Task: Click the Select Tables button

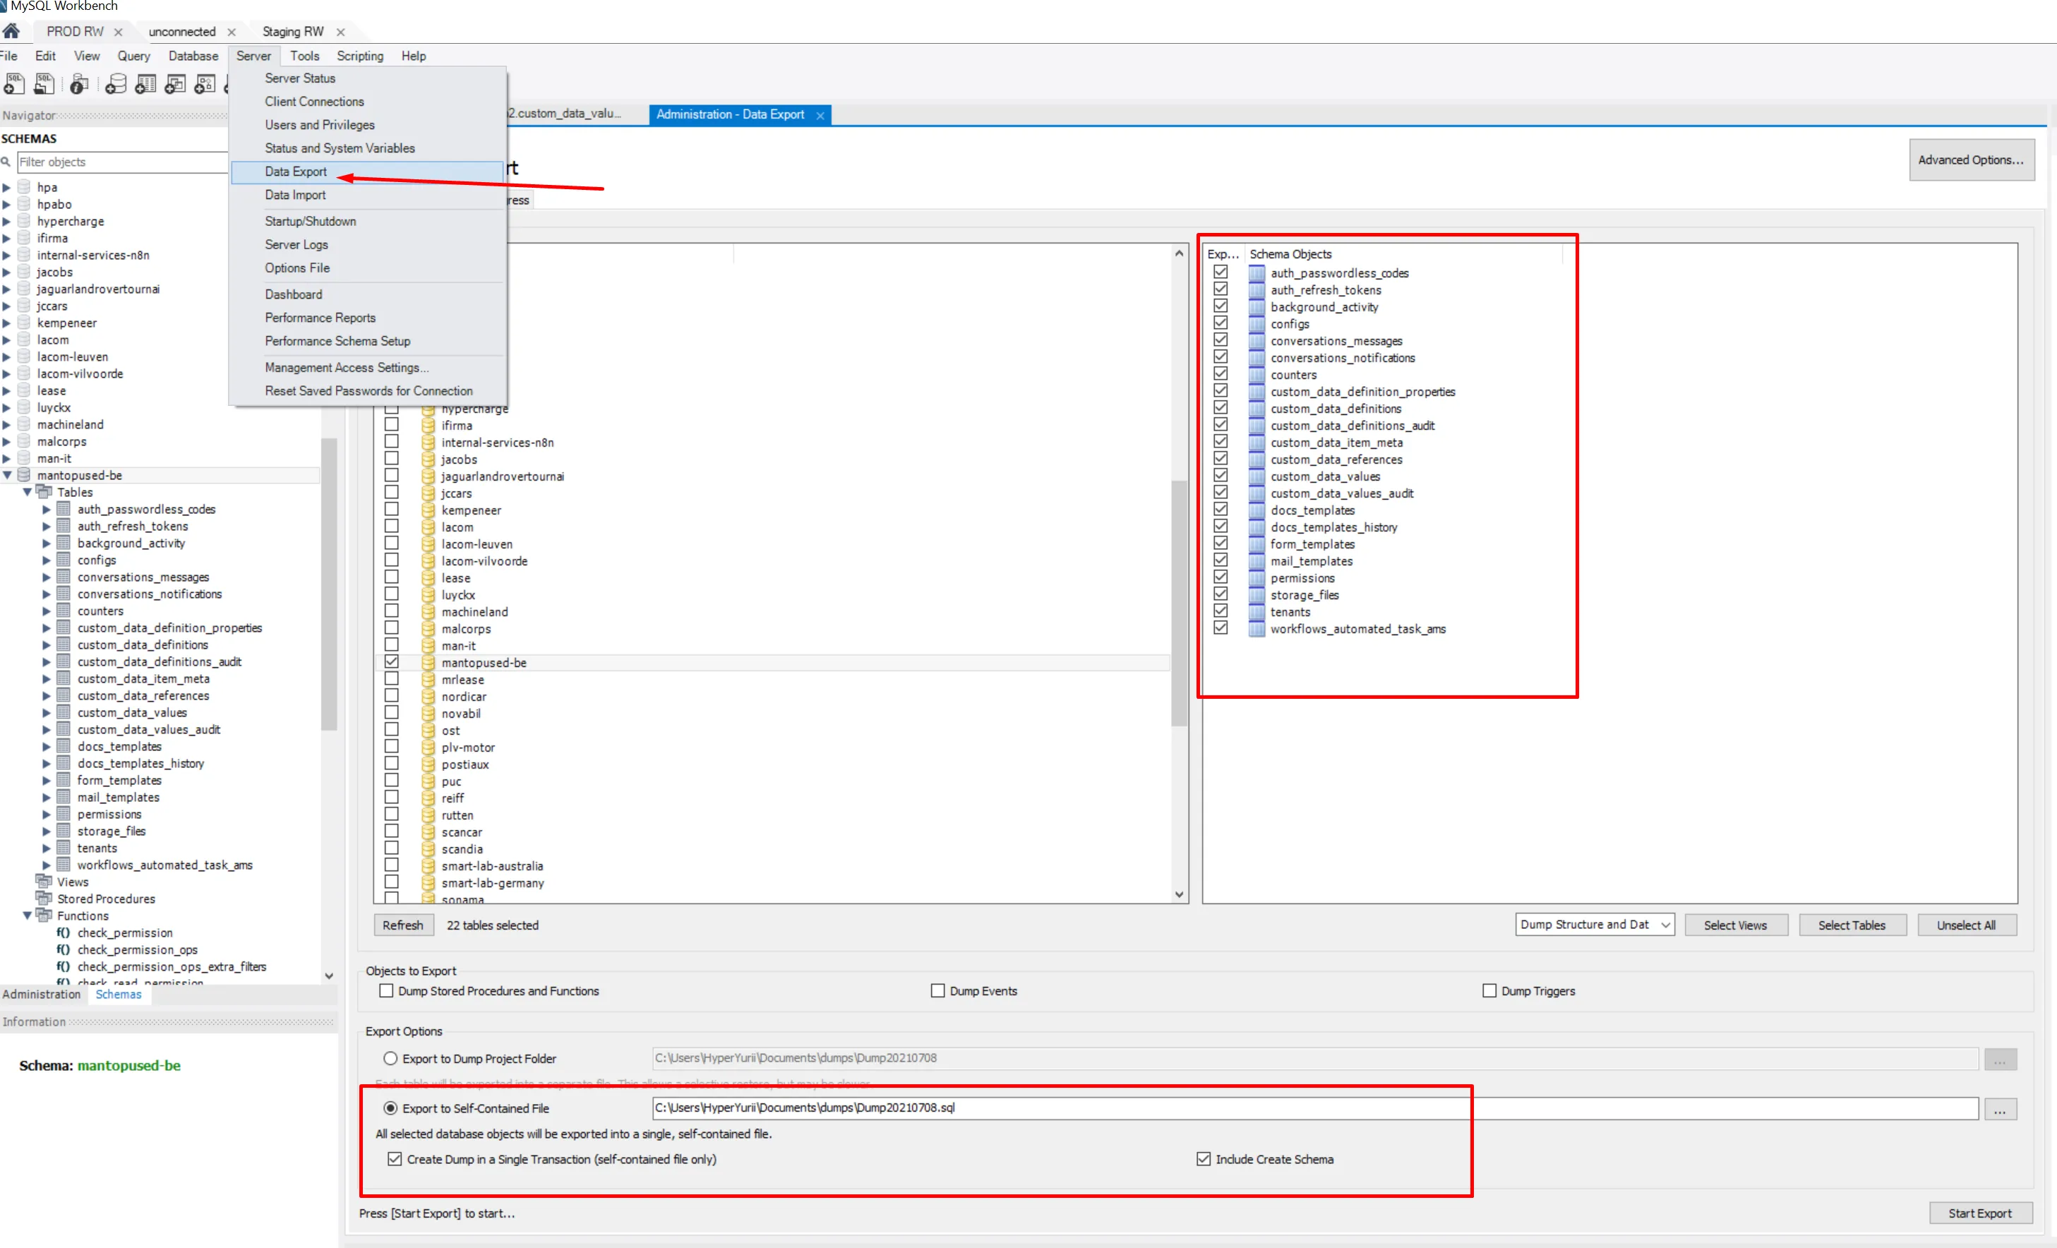Action: 1851,925
